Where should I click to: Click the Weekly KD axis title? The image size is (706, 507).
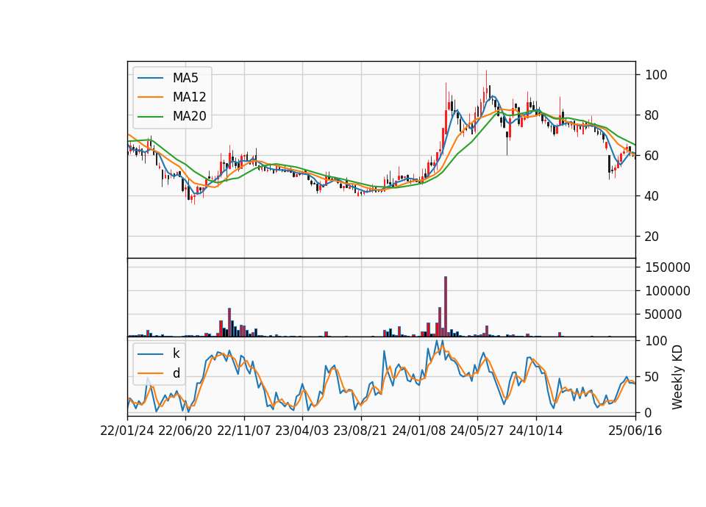pos(677,378)
